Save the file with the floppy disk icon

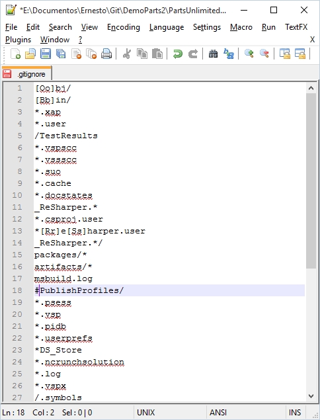[x=46, y=54]
